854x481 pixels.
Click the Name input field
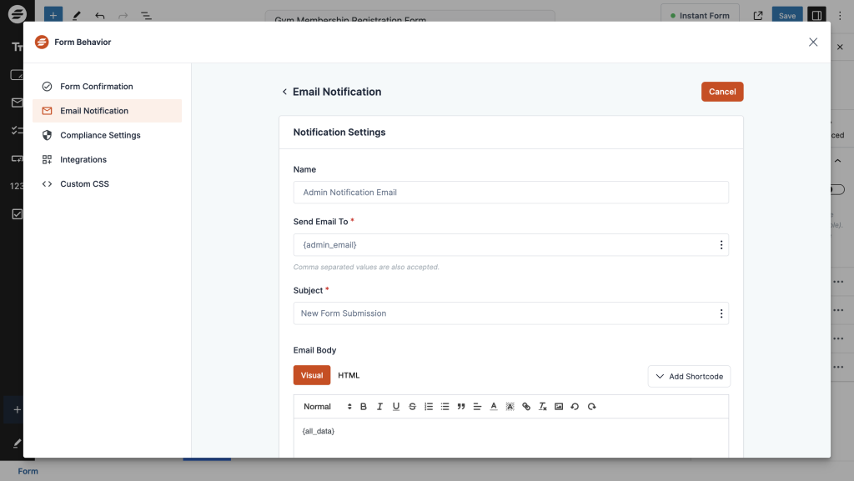click(x=510, y=193)
